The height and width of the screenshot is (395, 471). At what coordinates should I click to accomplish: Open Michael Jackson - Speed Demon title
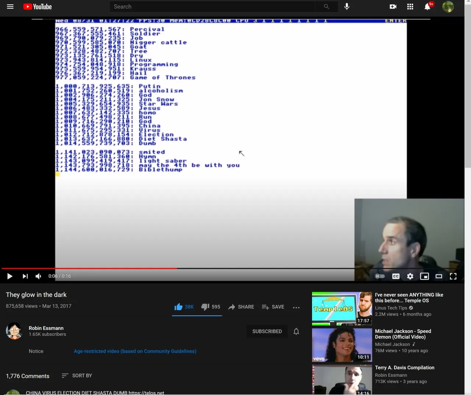click(x=403, y=334)
